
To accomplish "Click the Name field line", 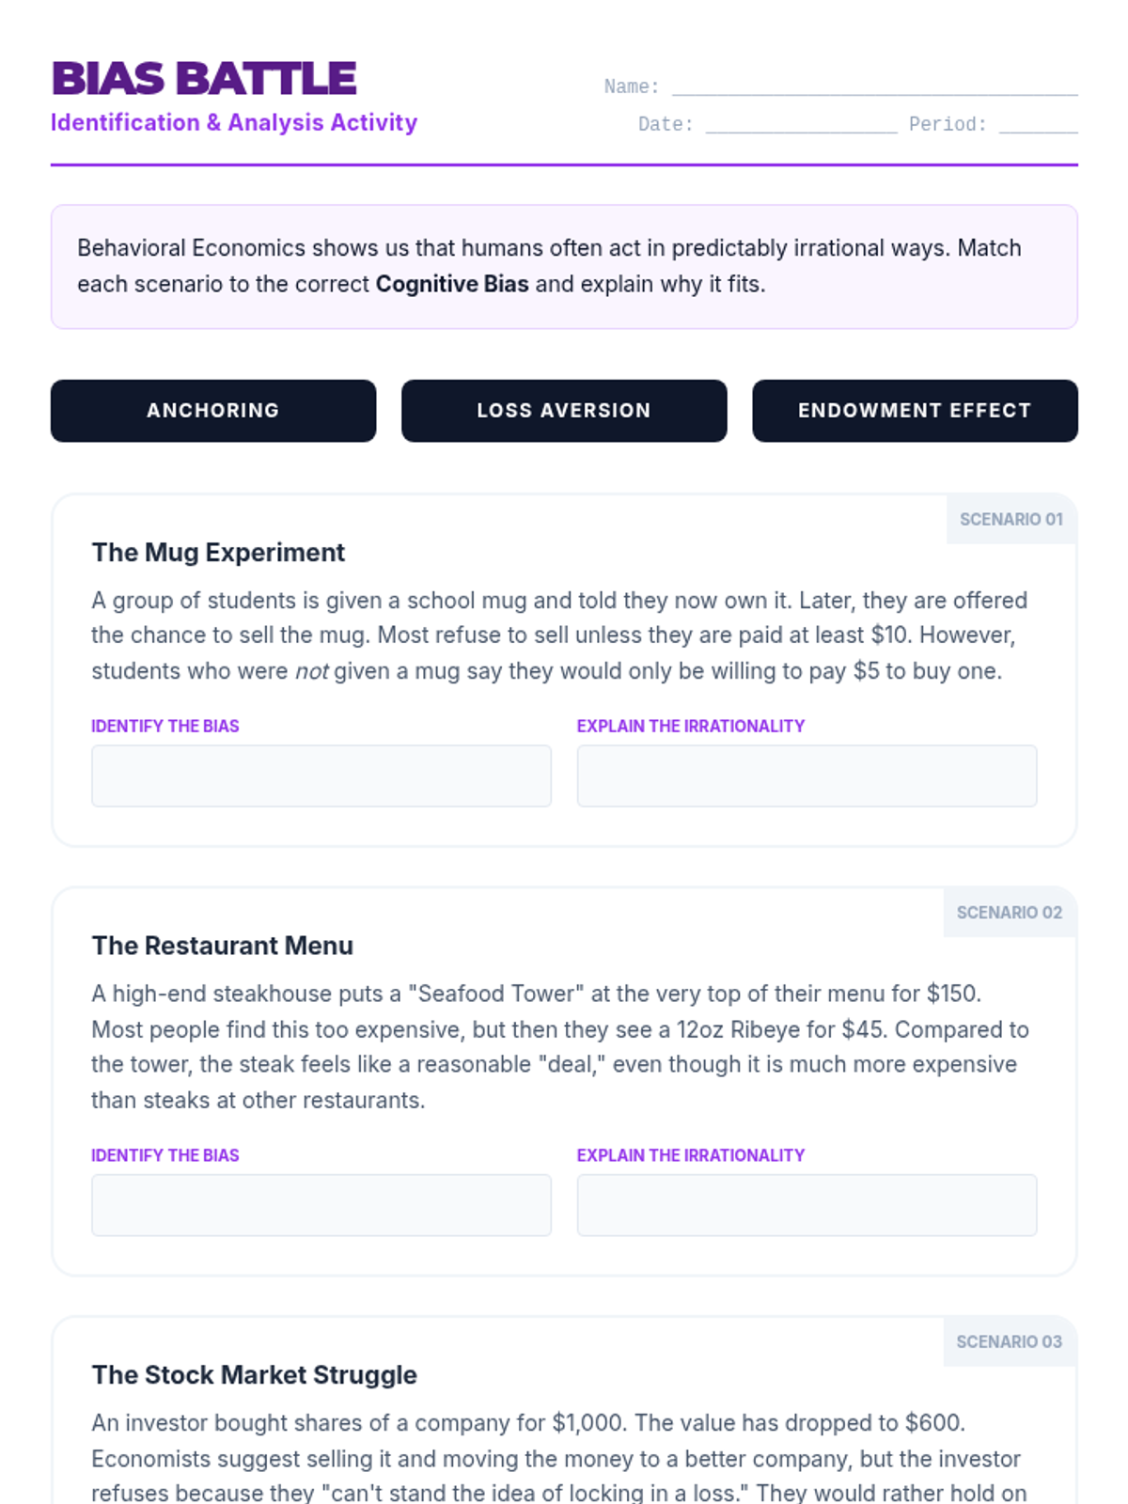I will click(874, 86).
